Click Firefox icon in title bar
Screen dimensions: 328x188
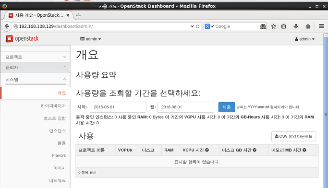coord(4,6)
